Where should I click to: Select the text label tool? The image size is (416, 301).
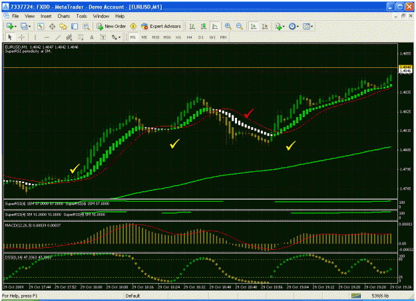click(103, 37)
